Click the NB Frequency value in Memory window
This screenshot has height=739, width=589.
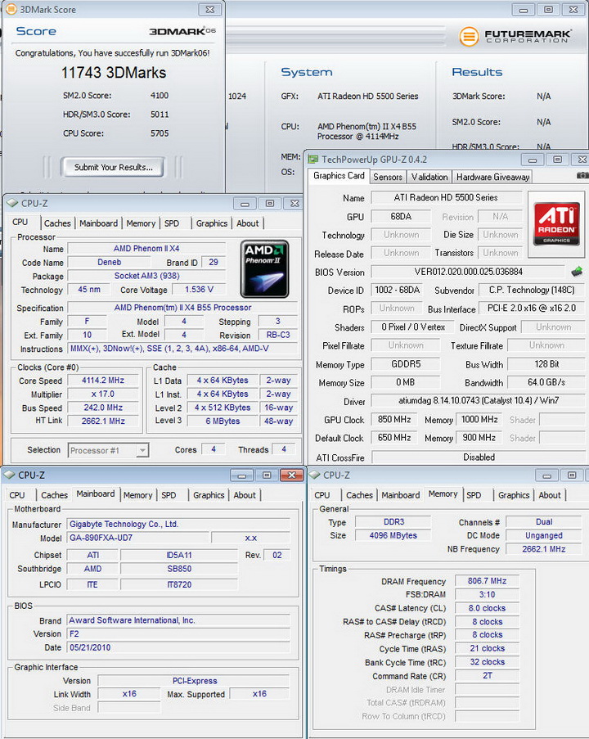(x=544, y=549)
